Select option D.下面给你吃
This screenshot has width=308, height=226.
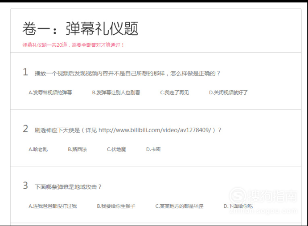[x=238, y=206]
